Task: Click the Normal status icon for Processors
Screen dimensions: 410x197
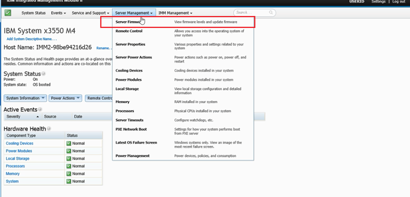Action: tap(69, 166)
